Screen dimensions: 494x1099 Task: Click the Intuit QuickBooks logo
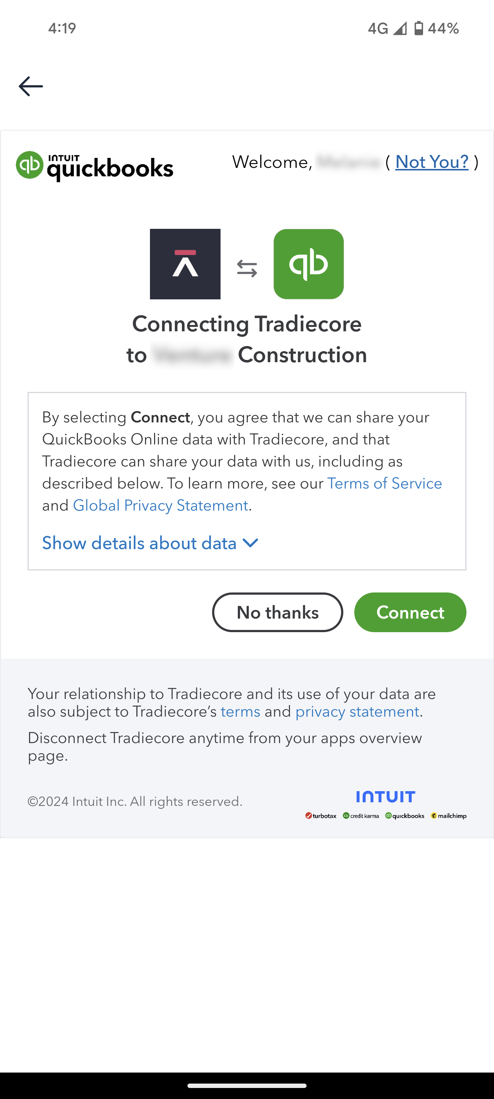pos(95,166)
